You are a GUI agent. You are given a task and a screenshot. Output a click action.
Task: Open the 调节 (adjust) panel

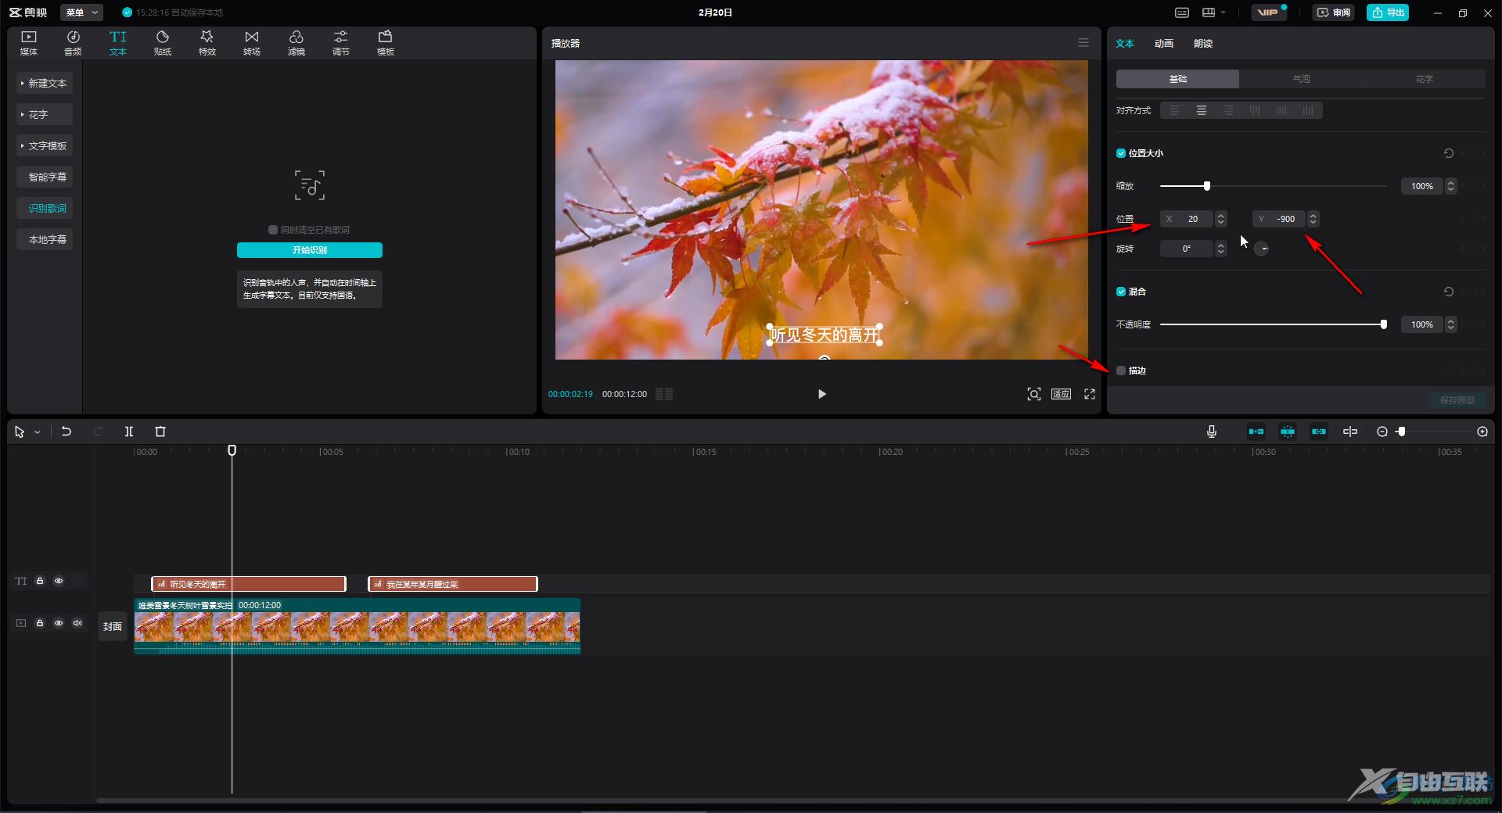click(341, 43)
